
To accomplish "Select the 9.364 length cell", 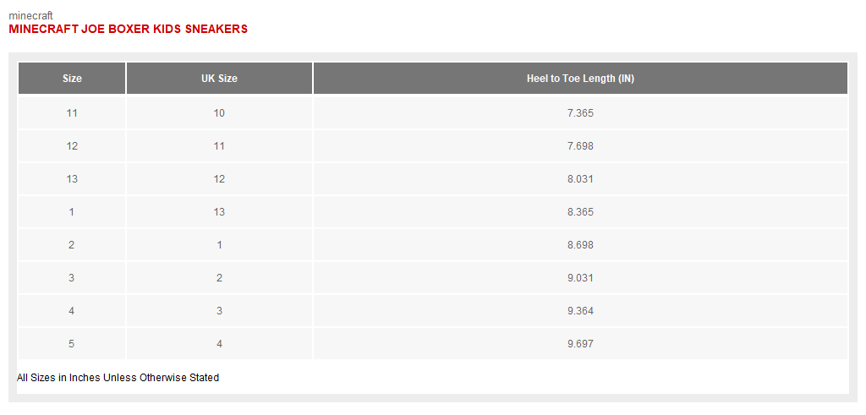I will point(580,311).
